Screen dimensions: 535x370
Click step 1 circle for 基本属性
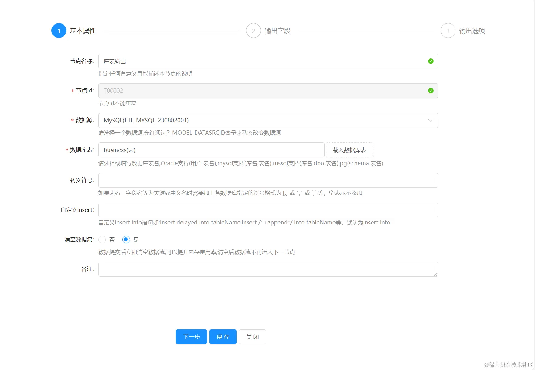[x=59, y=31]
